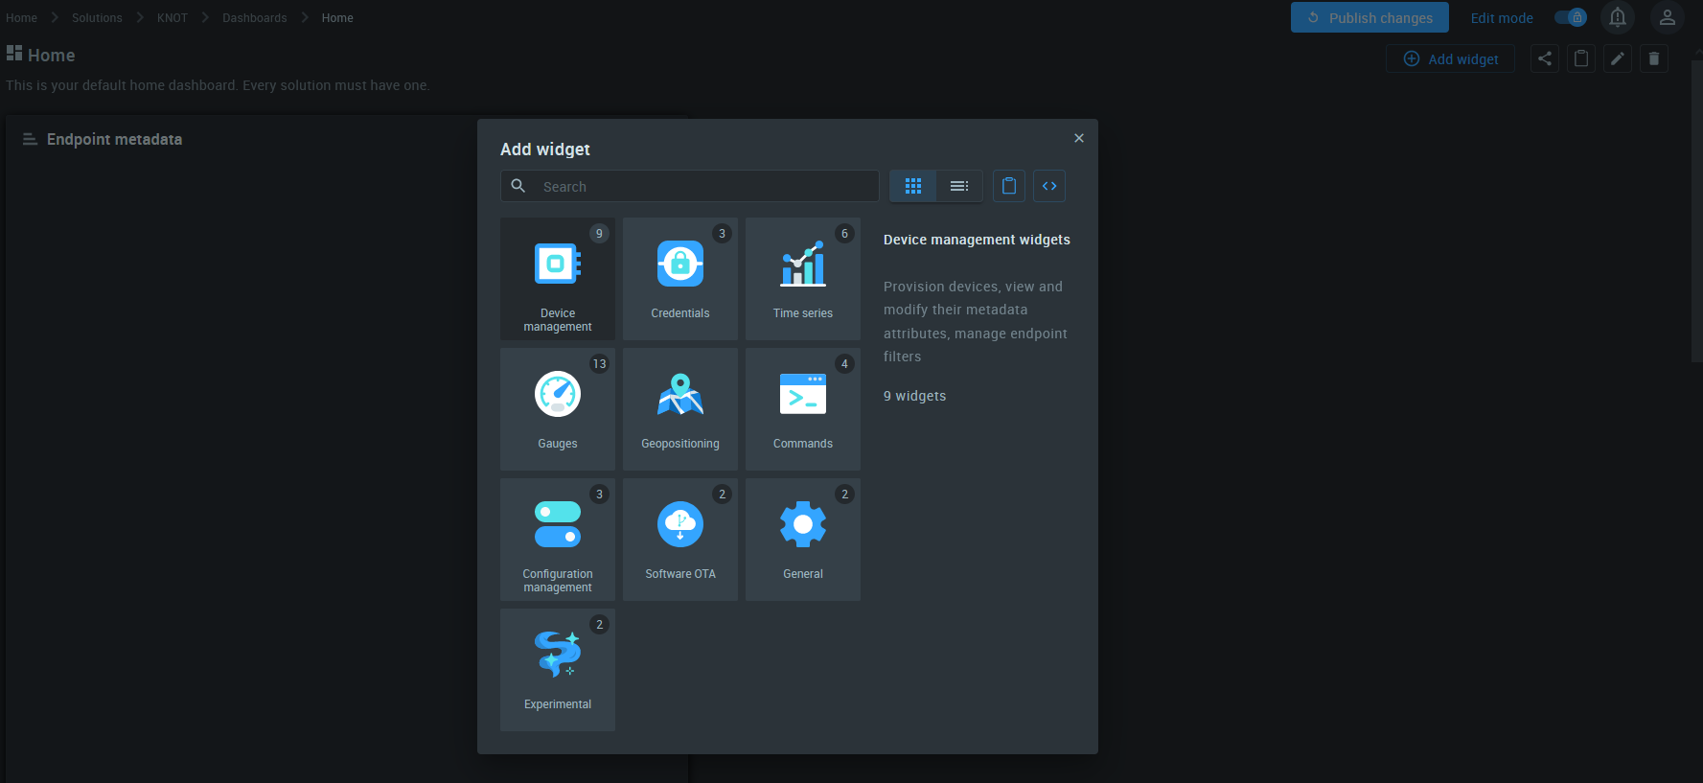The width and height of the screenshot is (1703, 783).
Task: Choose the General widget category
Action: [802, 540]
